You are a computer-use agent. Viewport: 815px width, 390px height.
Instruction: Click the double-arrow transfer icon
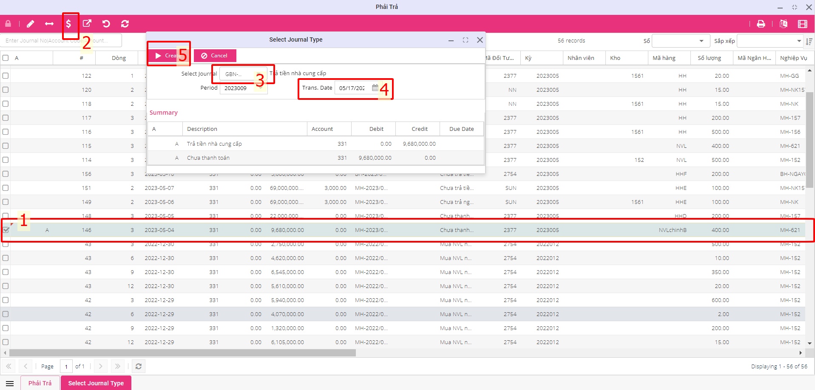point(49,24)
